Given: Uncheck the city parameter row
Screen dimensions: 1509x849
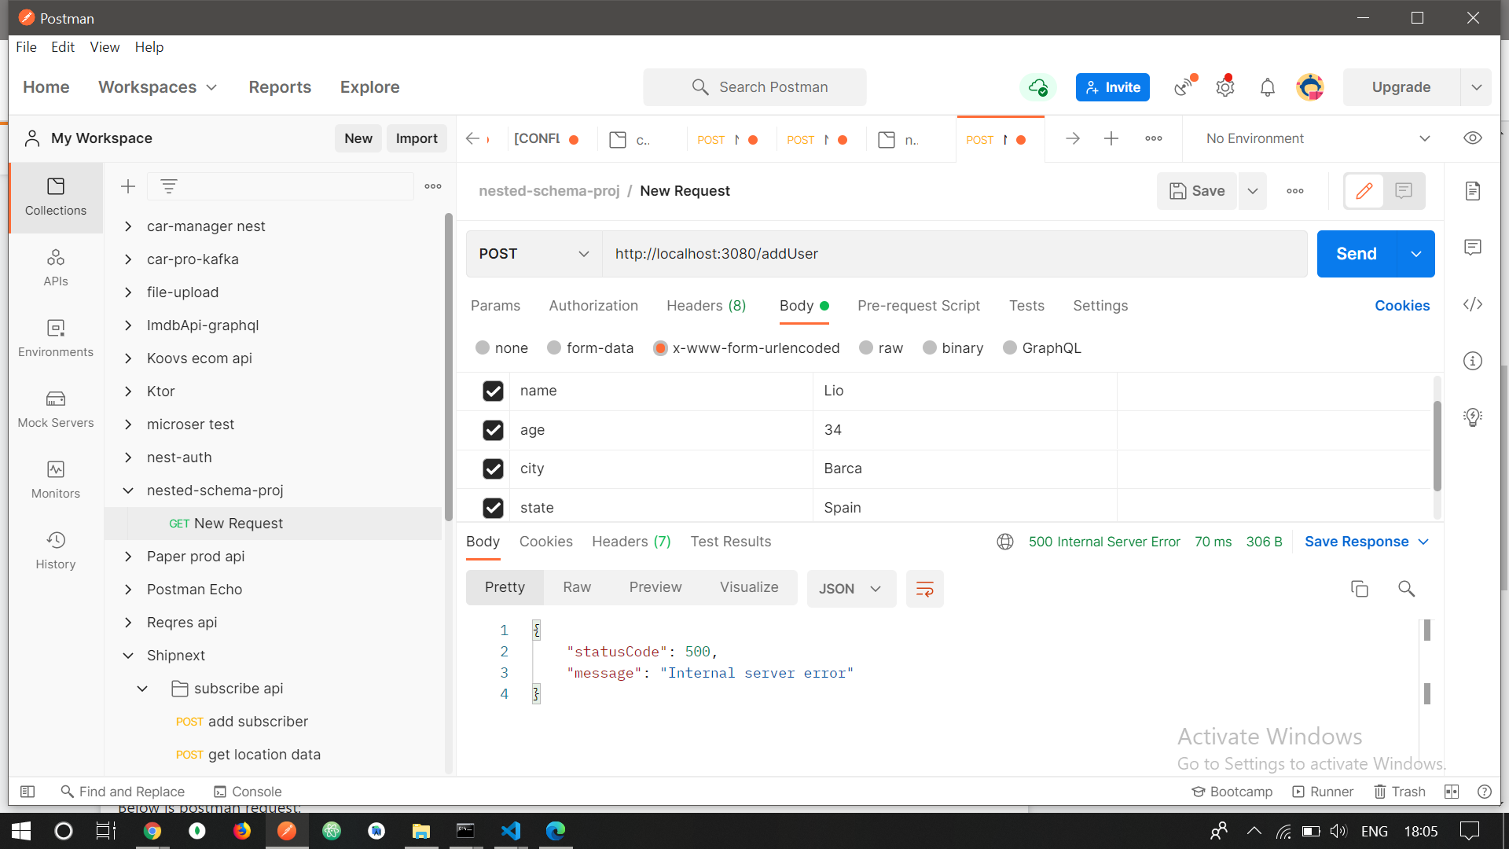Looking at the screenshot, I should pyautogui.click(x=493, y=469).
